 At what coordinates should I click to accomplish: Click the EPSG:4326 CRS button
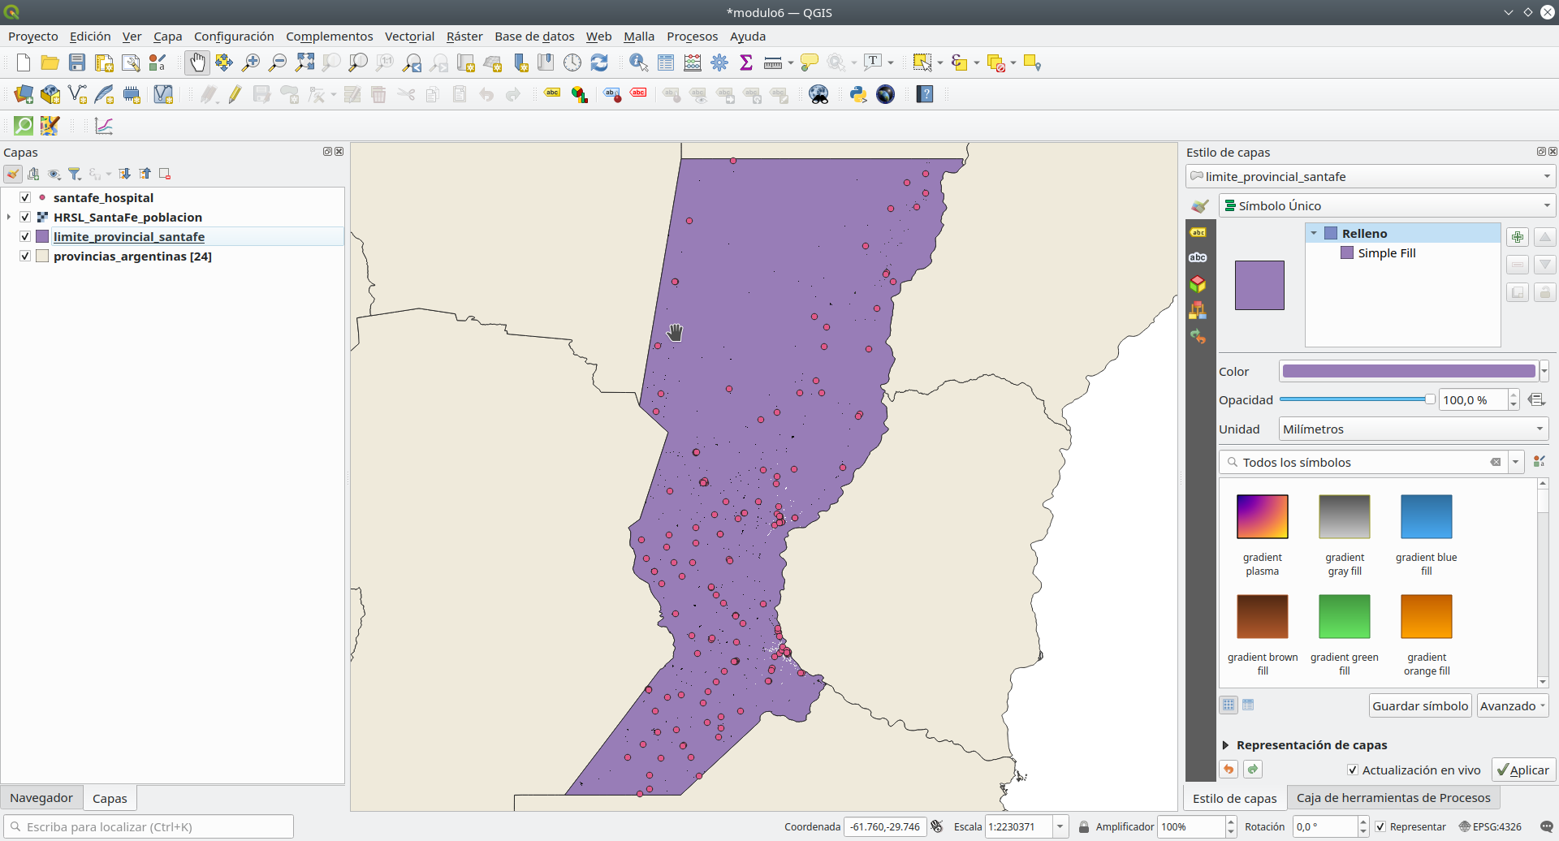1490,826
